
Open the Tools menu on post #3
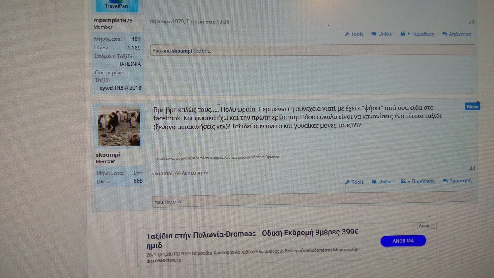click(x=354, y=34)
